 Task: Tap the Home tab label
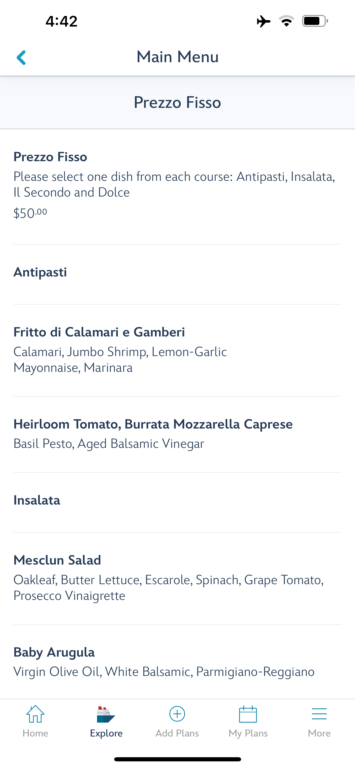35,733
